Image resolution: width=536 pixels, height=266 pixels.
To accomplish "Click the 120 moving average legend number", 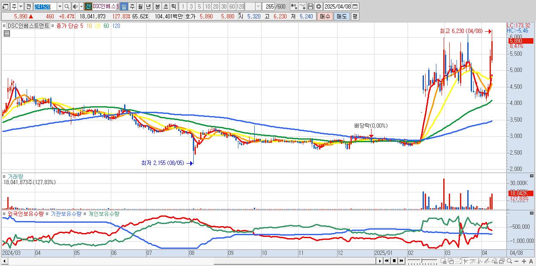I will [116, 26].
